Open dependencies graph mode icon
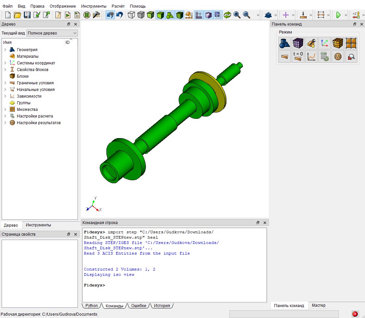365x318 pixels. [311, 56]
